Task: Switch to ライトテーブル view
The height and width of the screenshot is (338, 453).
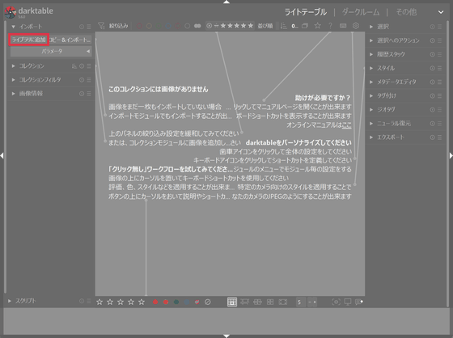Action: [x=306, y=12]
